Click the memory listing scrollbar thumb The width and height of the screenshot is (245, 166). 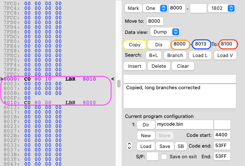click(x=119, y=84)
